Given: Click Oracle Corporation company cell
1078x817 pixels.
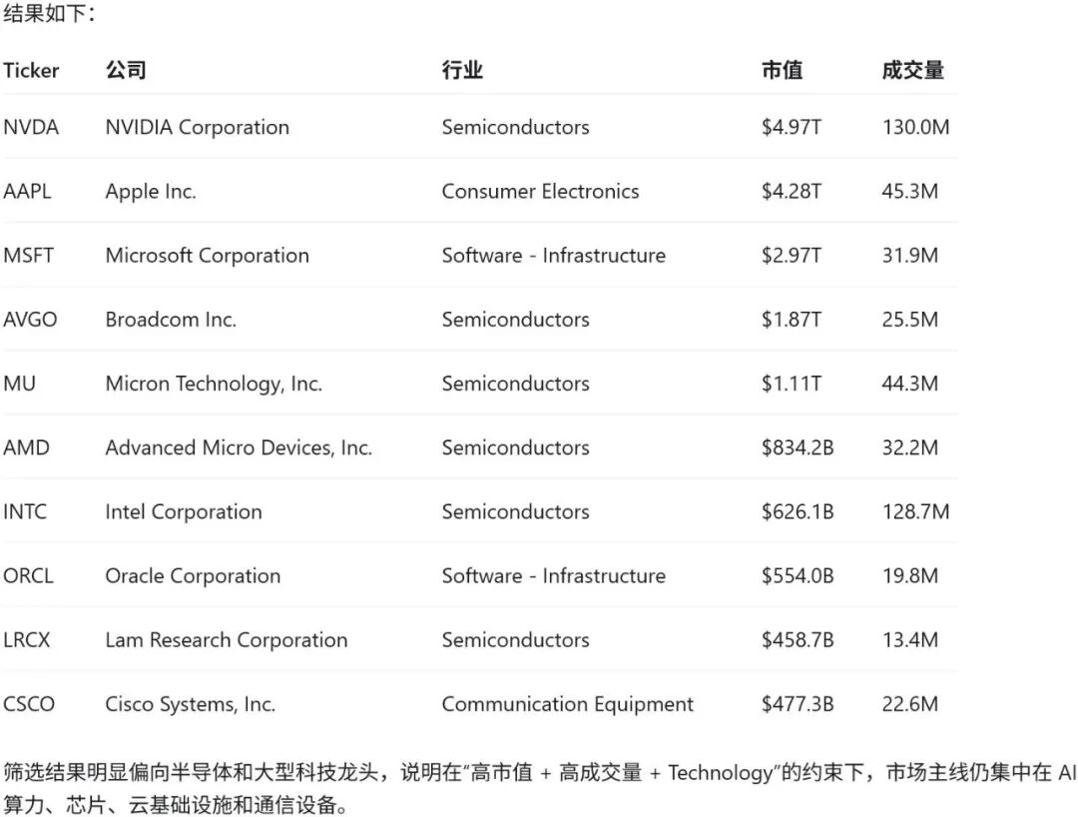Looking at the screenshot, I should [x=193, y=576].
